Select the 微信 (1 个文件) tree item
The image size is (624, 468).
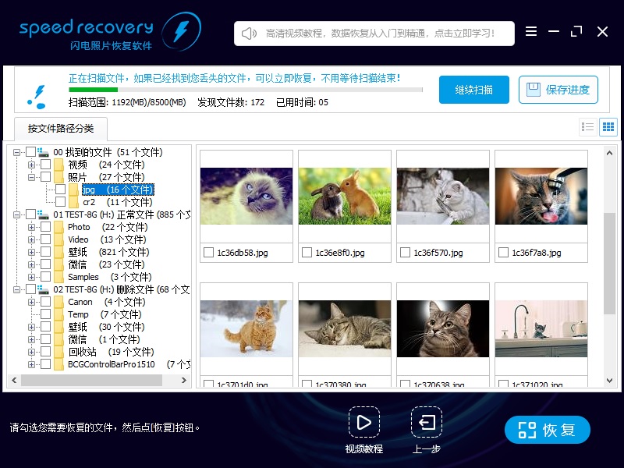(x=104, y=339)
